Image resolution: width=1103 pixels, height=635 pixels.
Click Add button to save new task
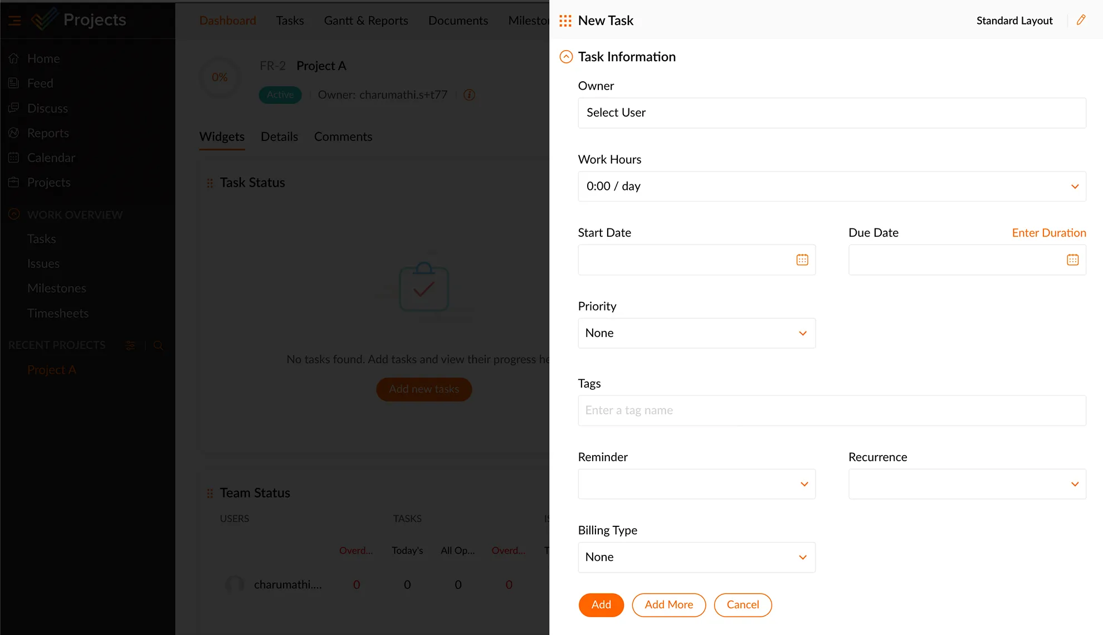tap(601, 604)
